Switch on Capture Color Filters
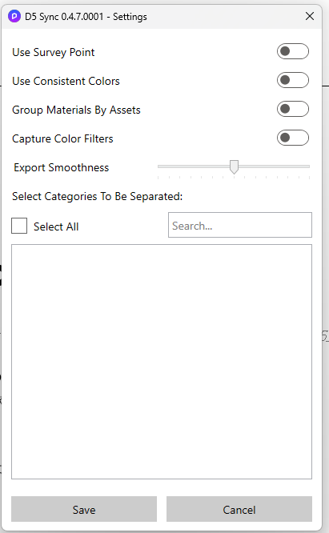This screenshot has width=329, height=533. point(293,138)
